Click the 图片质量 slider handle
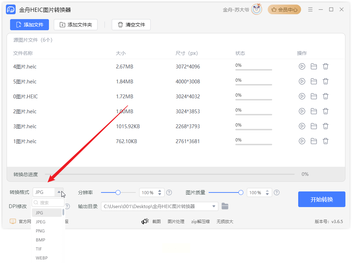Image resolution: width=352 pixels, height=263 pixels. [x=241, y=192]
